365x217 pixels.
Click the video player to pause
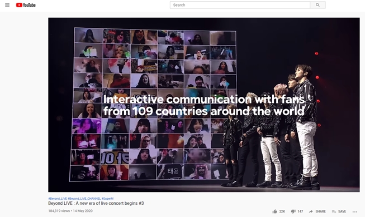click(x=204, y=105)
